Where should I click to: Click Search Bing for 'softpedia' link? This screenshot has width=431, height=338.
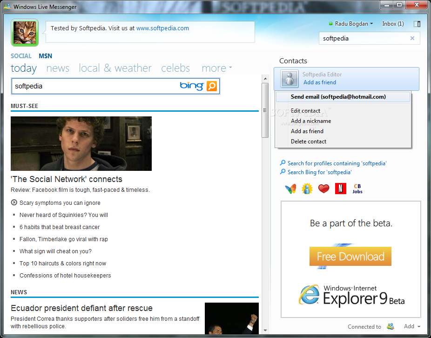click(320, 172)
